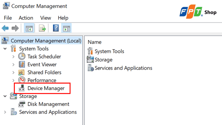Click the Disk Management drive icon

(x=22, y=104)
